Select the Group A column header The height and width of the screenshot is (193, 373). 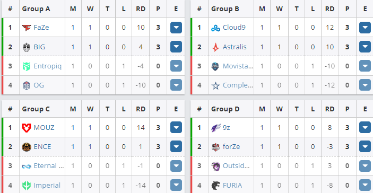pyautogui.click(x=36, y=9)
